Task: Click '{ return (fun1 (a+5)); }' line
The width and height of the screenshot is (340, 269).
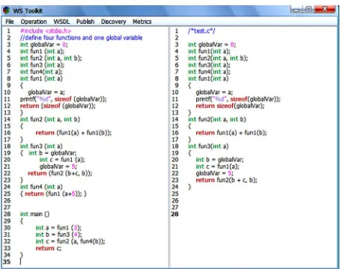Action: point(53,194)
